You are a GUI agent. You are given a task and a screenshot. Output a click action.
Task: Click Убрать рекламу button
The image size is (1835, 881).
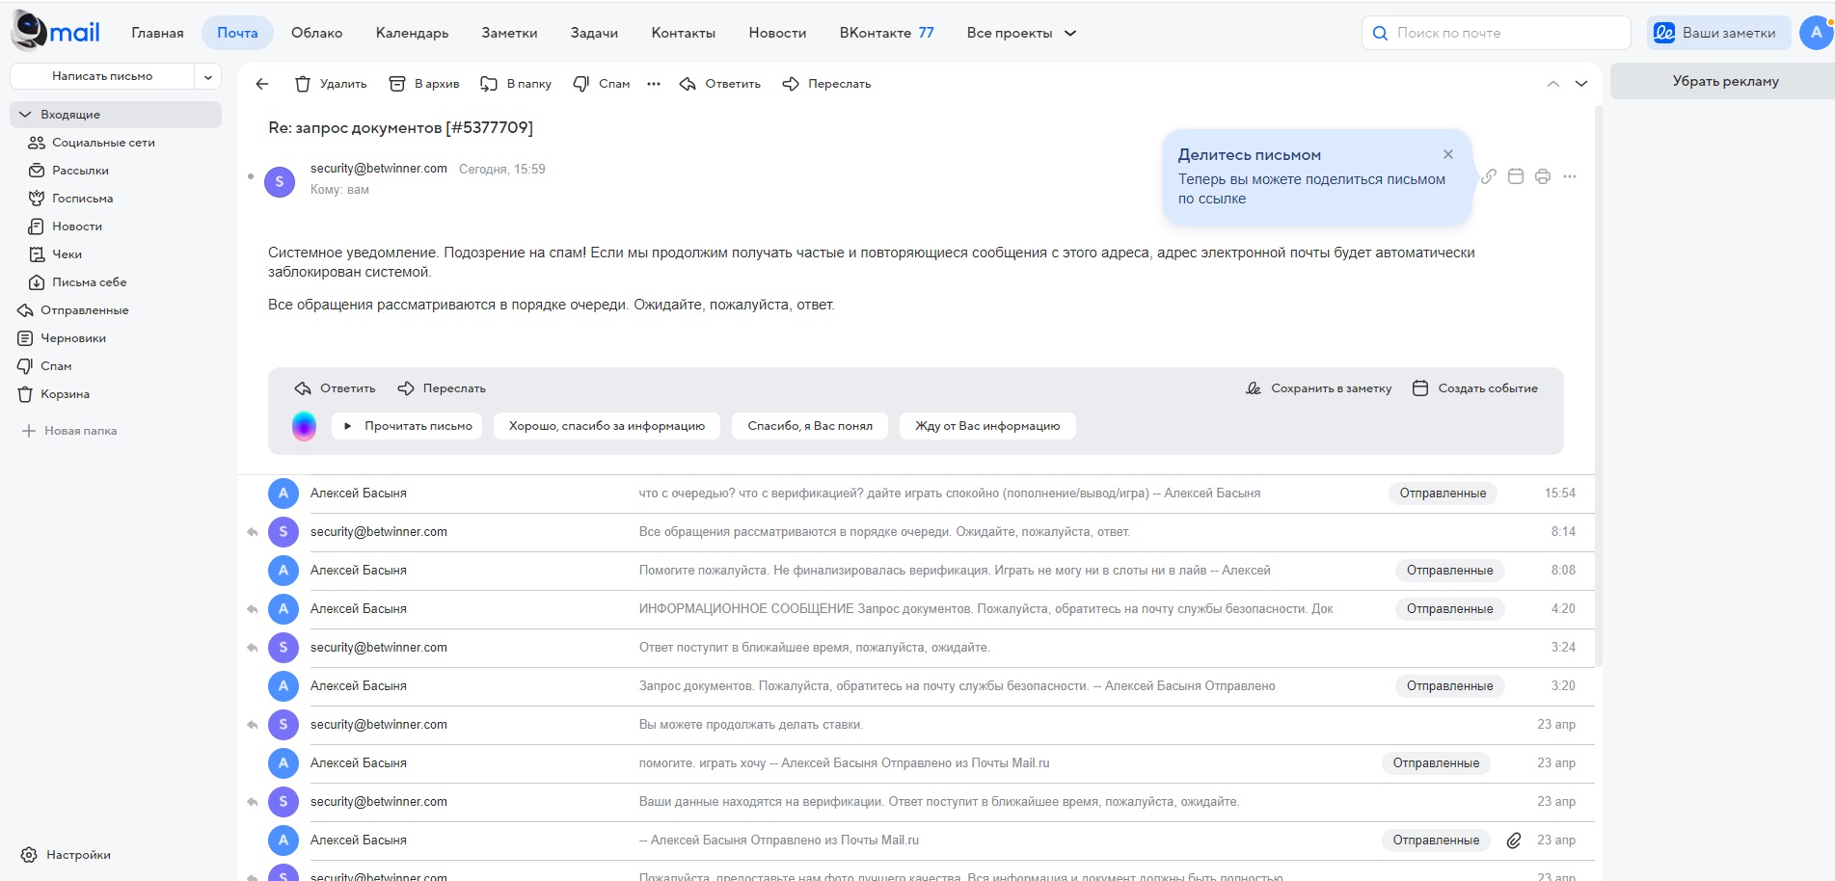pyautogui.click(x=1725, y=81)
